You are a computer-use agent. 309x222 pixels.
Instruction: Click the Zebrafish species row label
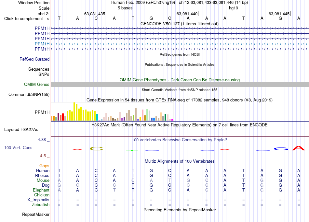click(x=40, y=204)
